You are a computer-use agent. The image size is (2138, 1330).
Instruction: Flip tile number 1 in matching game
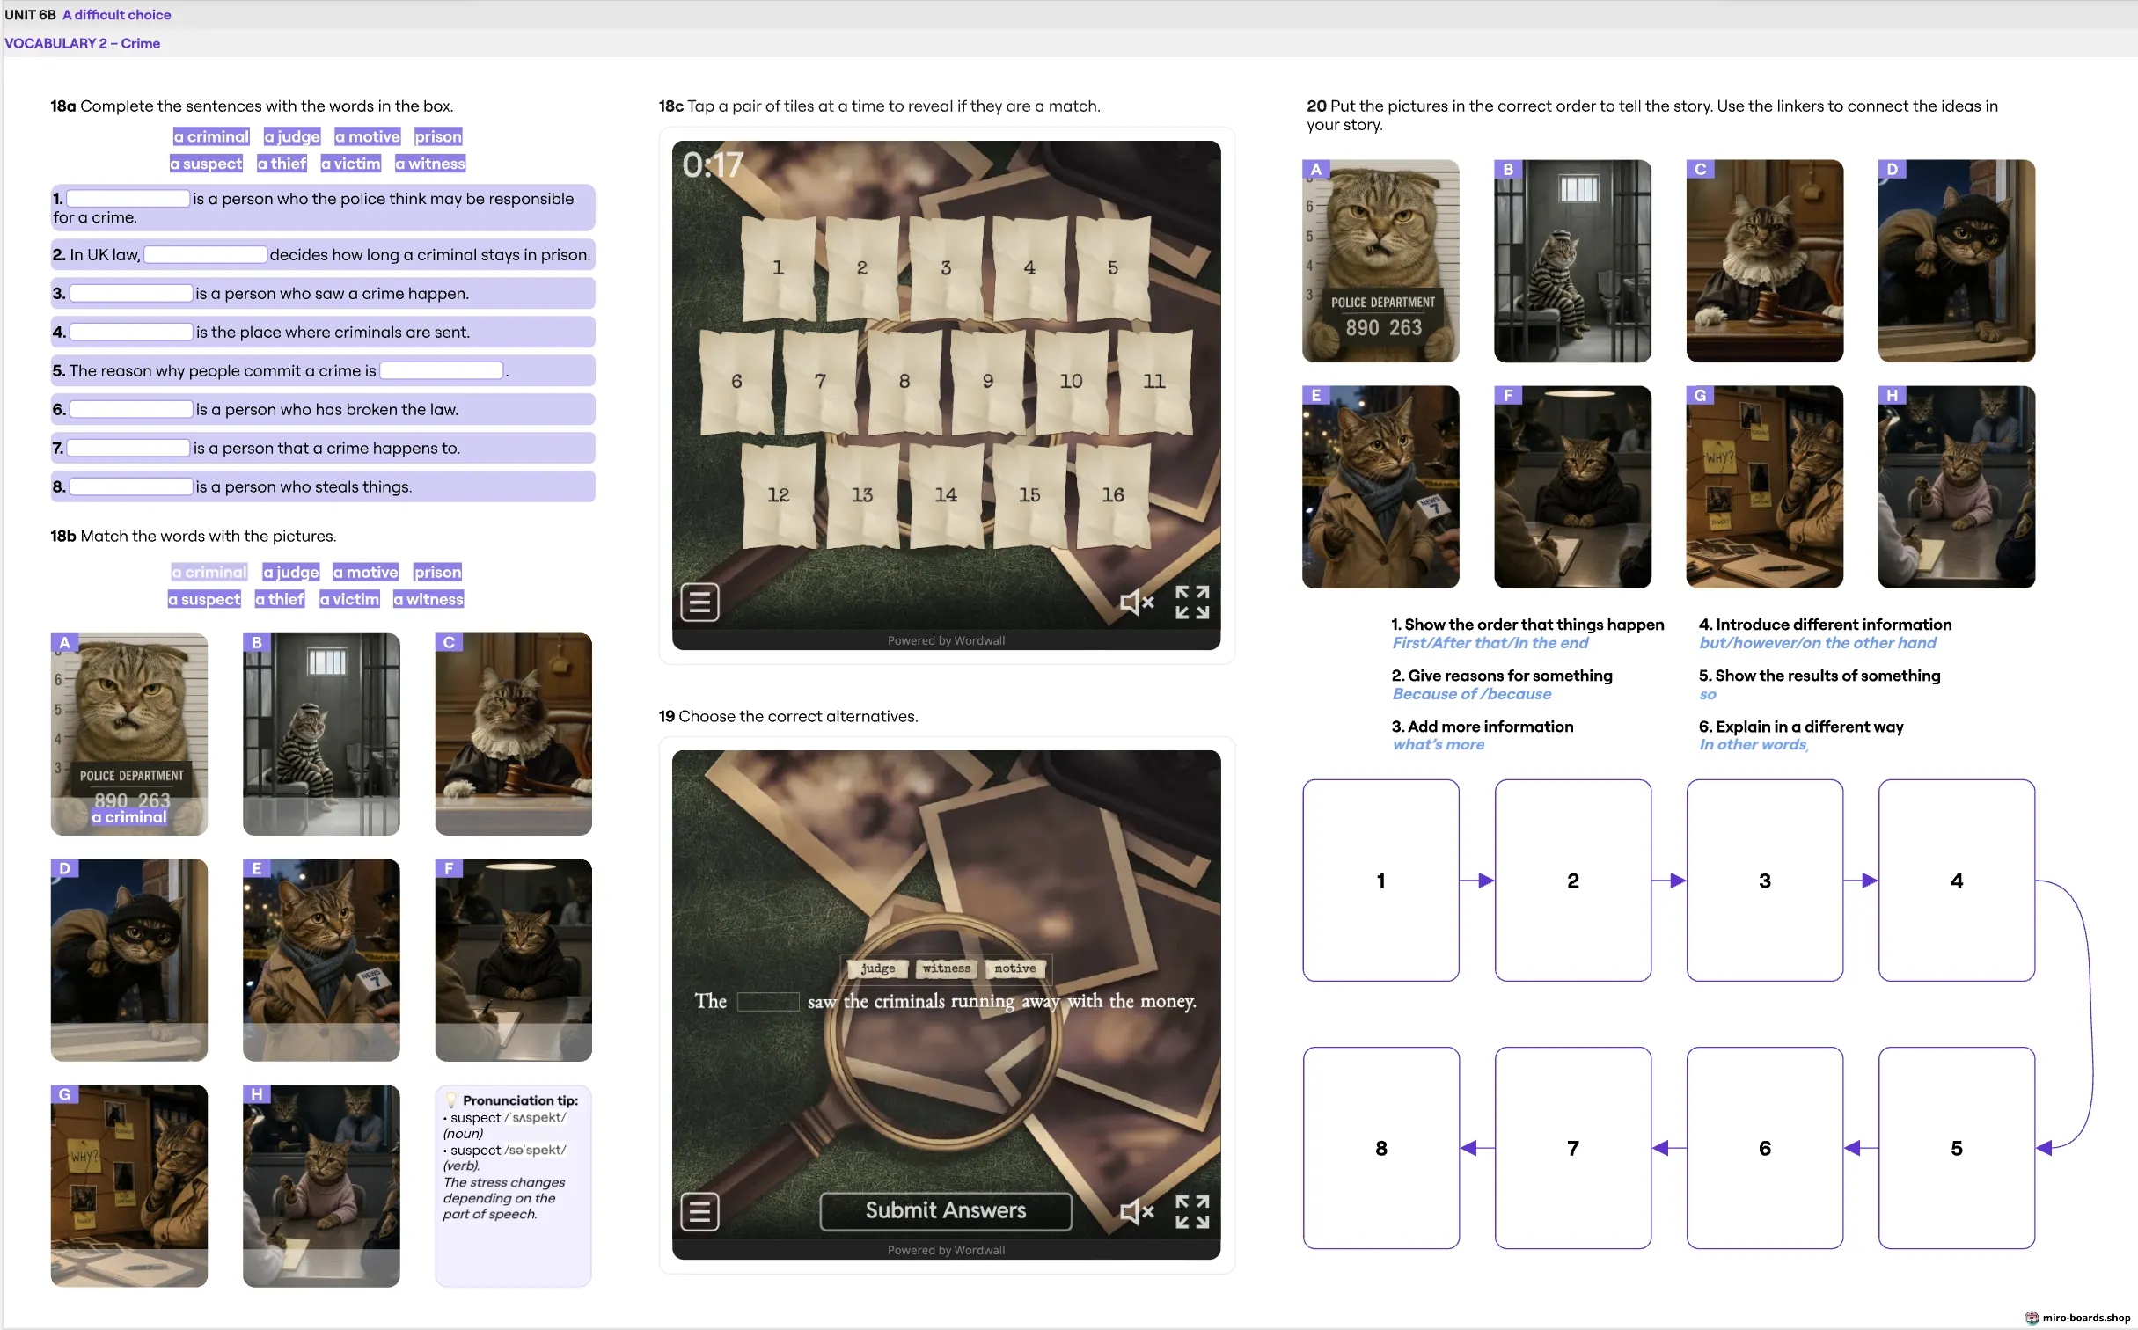point(779,267)
